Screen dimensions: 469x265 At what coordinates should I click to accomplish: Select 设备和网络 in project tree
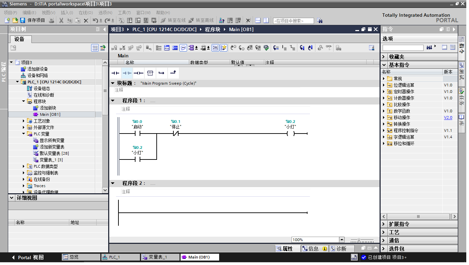(x=38, y=75)
